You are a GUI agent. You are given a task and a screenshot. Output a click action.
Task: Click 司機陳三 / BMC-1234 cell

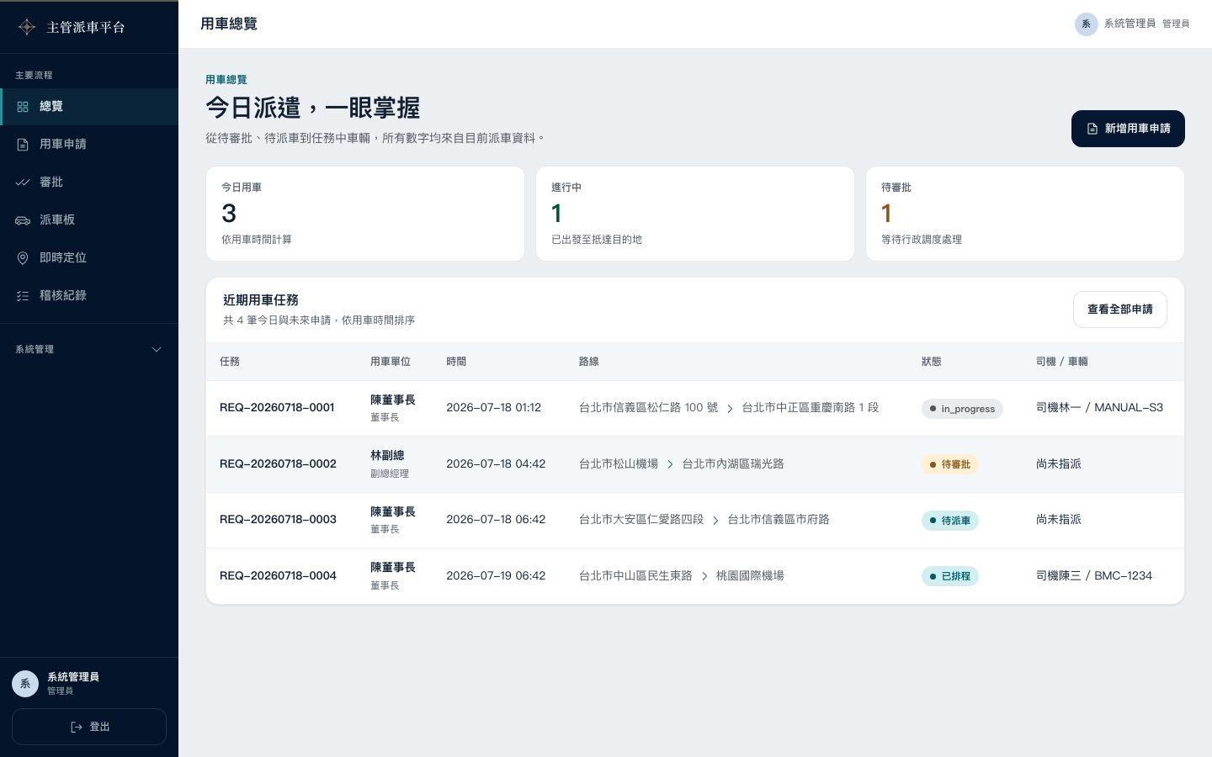tap(1094, 576)
